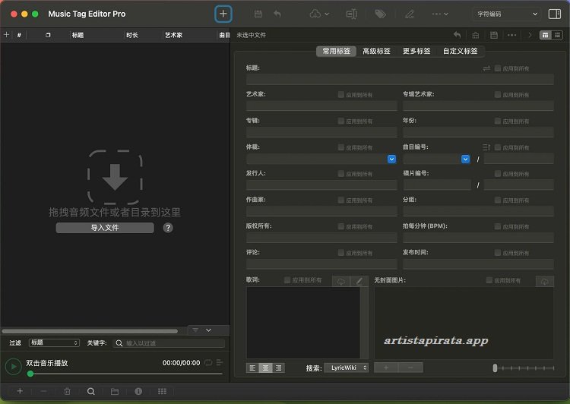
Task: Align lyrics left
Action: [252, 368]
